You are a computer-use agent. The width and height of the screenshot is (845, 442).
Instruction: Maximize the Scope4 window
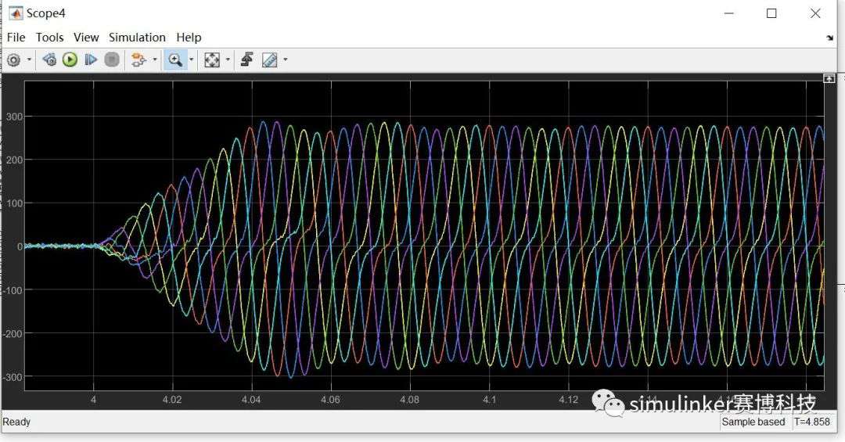click(771, 13)
